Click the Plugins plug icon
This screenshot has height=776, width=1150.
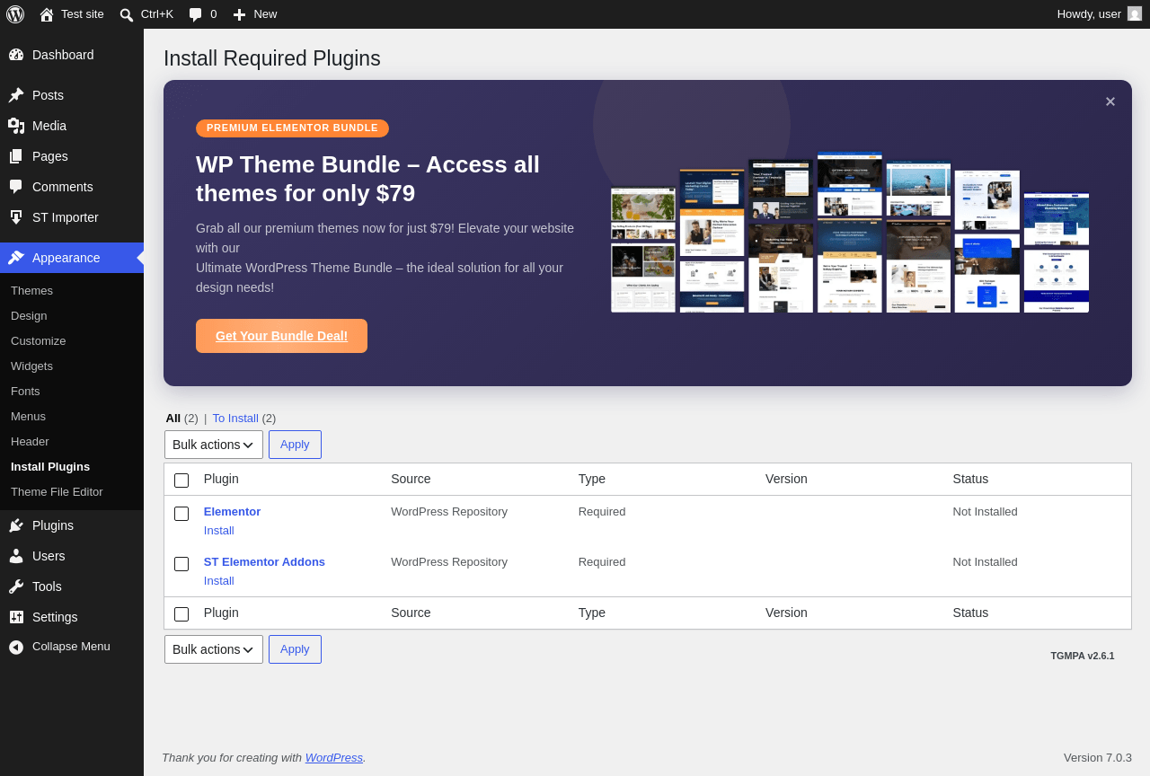tap(16, 525)
